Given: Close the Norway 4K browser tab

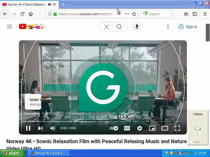Looking at the screenshot, I should (x=54, y=4).
